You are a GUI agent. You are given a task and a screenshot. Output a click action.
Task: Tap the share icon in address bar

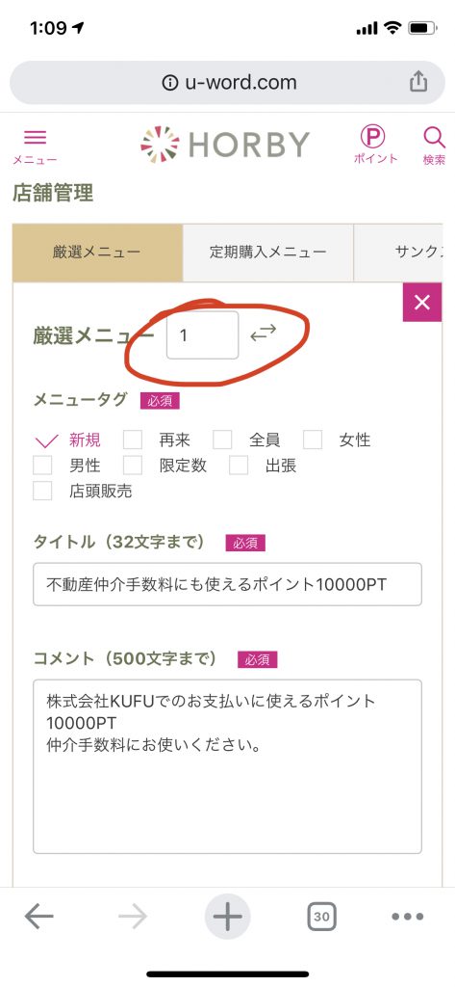(418, 82)
